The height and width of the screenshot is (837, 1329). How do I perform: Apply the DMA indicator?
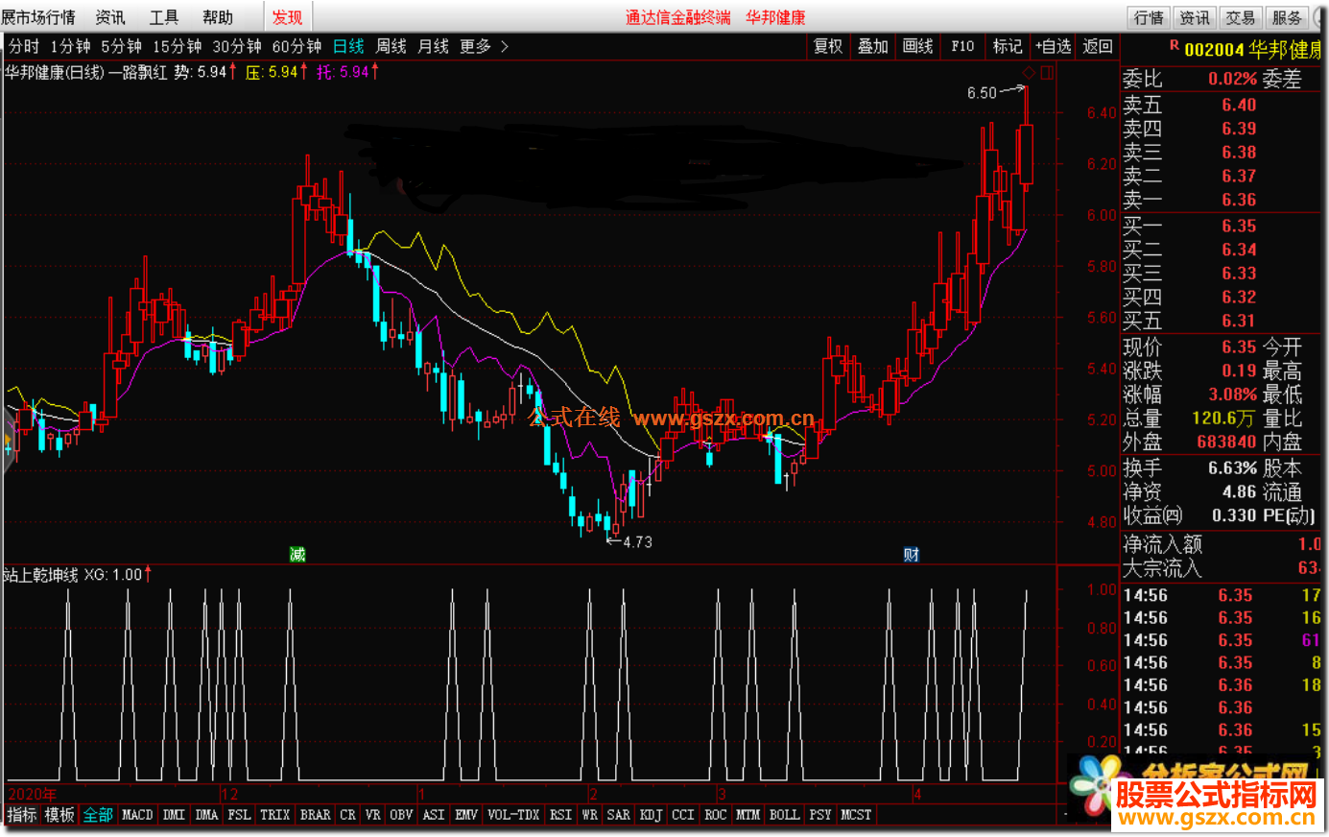coord(206,815)
